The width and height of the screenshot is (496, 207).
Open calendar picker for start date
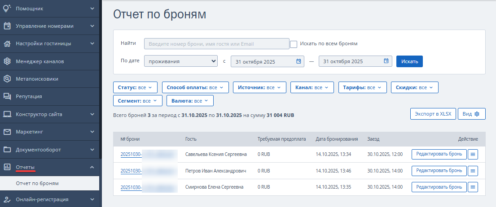click(x=298, y=61)
